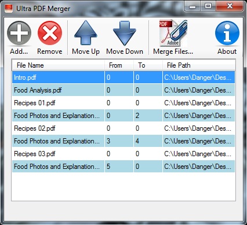Click the Ultra PDF Merger title bar icon

[9, 9]
